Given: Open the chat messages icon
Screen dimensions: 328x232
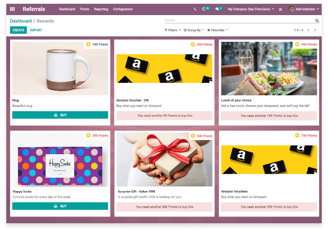Looking at the screenshot, I should [x=217, y=9].
